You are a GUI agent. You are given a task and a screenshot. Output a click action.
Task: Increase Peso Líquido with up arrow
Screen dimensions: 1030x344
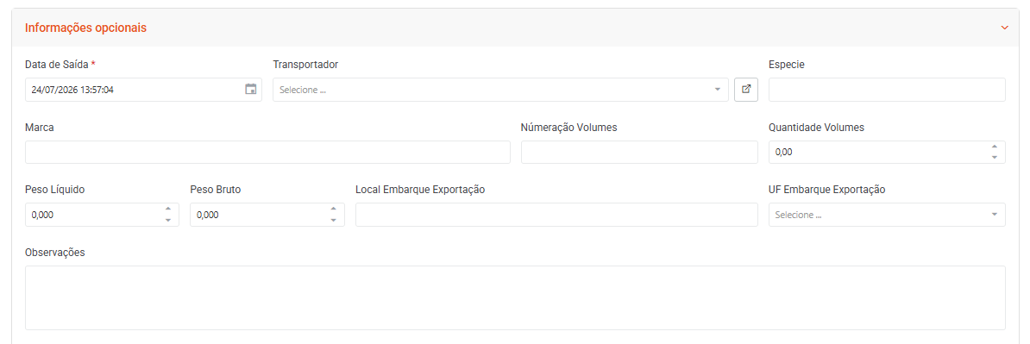click(168, 209)
